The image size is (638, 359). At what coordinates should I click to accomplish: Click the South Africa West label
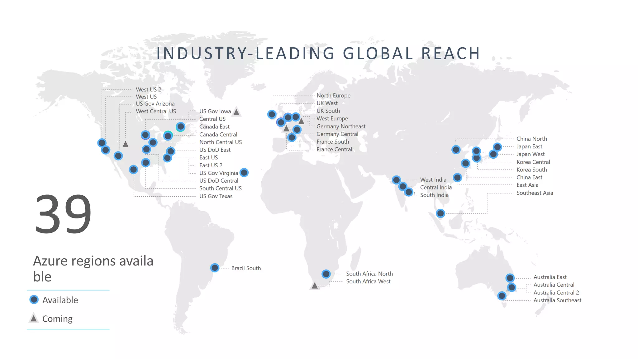point(368,282)
